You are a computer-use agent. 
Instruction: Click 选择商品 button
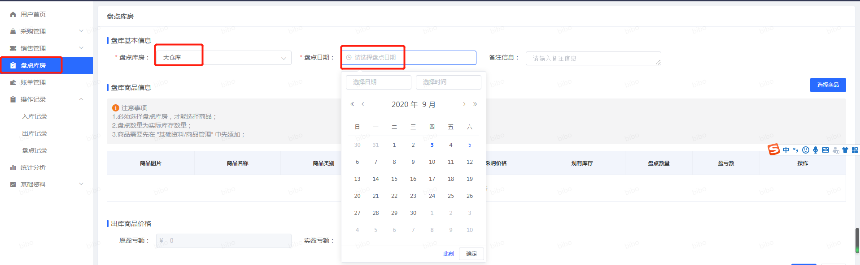click(827, 85)
